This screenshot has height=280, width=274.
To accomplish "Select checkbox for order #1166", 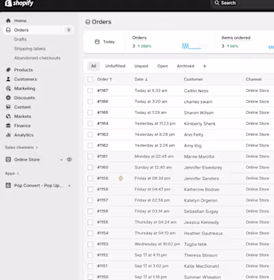I will 90,102.
